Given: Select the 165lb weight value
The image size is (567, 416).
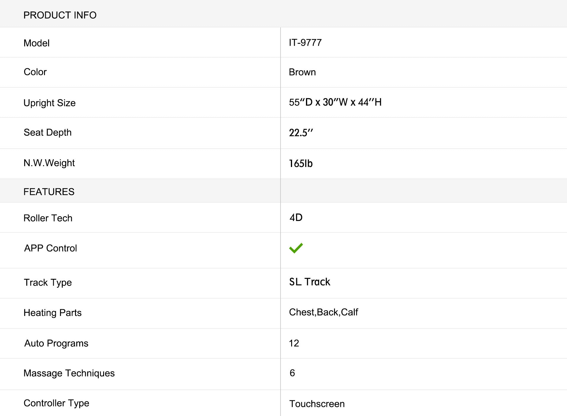Looking at the screenshot, I should click(301, 163).
